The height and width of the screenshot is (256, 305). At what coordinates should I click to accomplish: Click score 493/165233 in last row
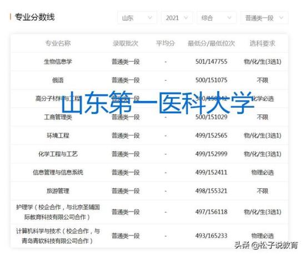[x=211, y=236]
